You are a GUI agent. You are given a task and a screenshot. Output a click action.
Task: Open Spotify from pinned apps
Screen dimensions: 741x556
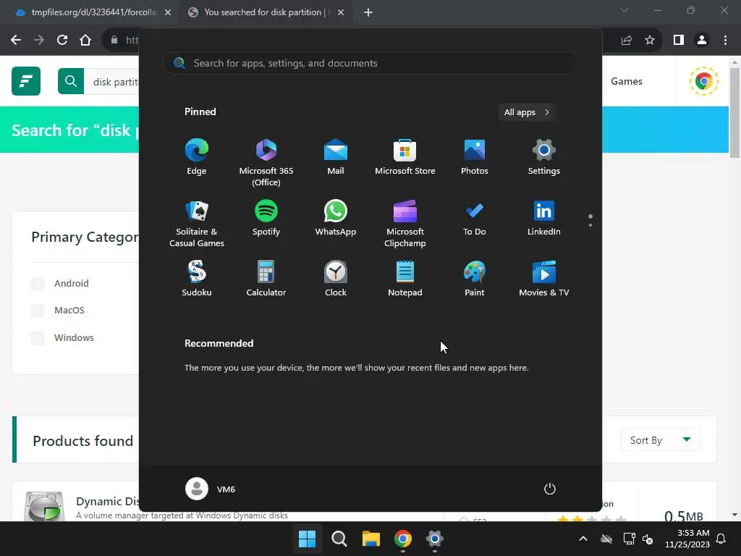tap(266, 218)
